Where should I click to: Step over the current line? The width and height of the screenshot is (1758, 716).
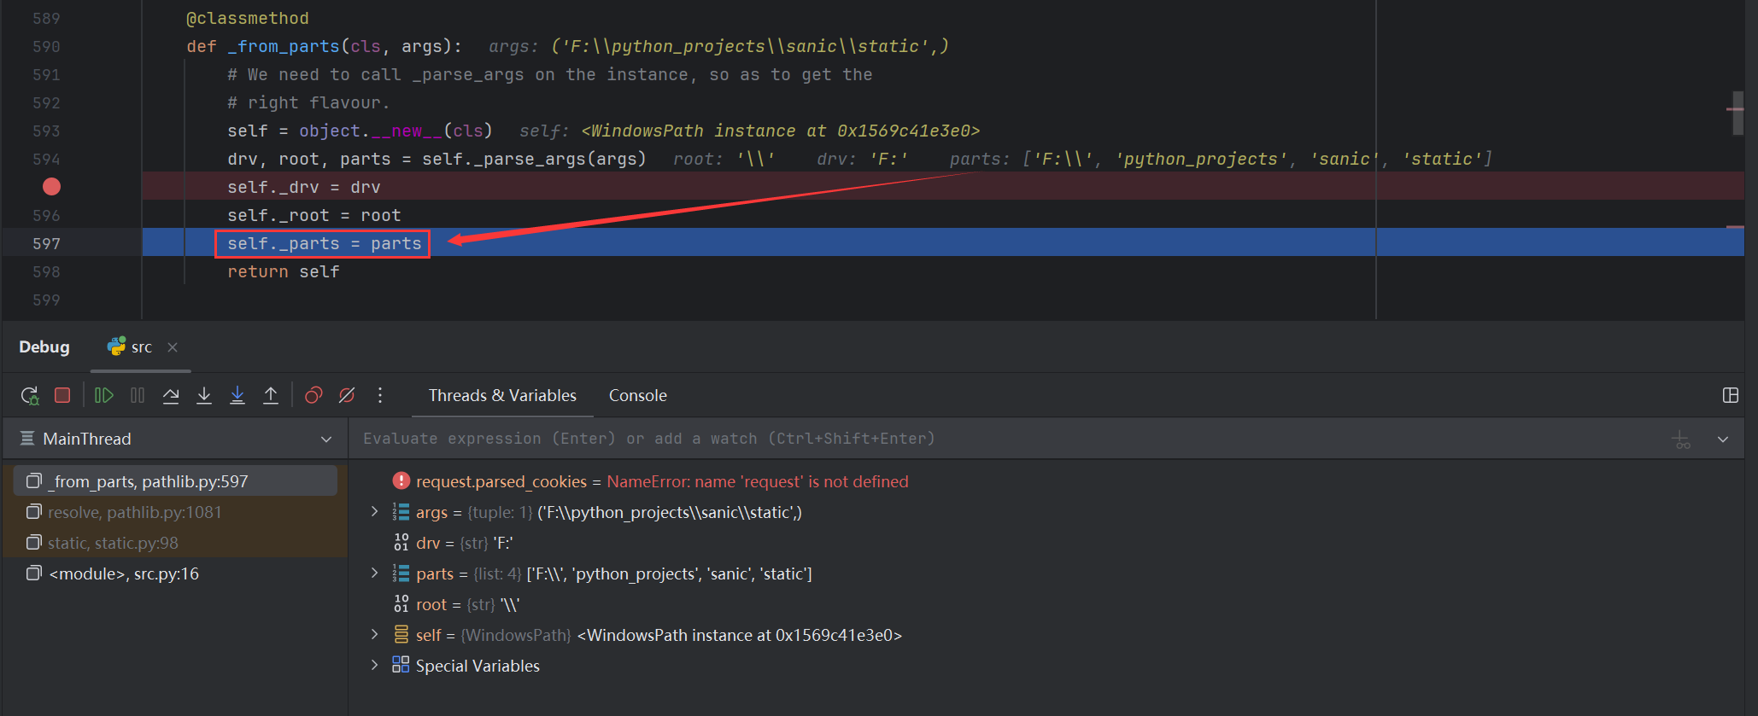click(171, 395)
